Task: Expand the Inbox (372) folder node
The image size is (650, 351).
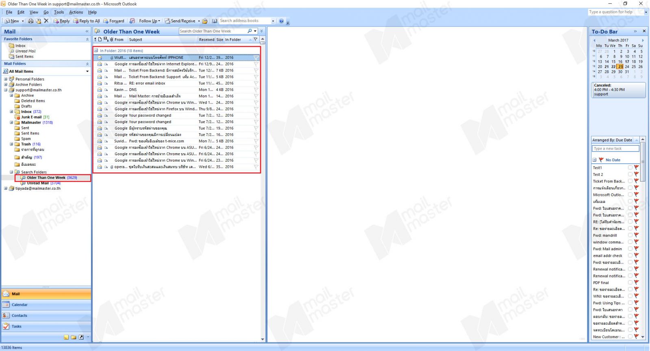Action: coord(11,111)
